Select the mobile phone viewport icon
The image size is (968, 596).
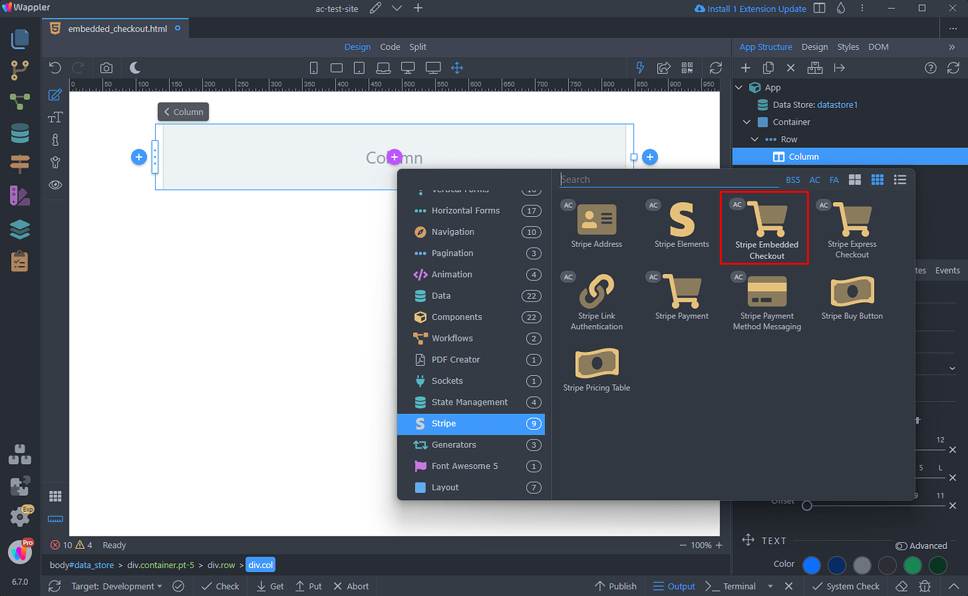coord(314,68)
